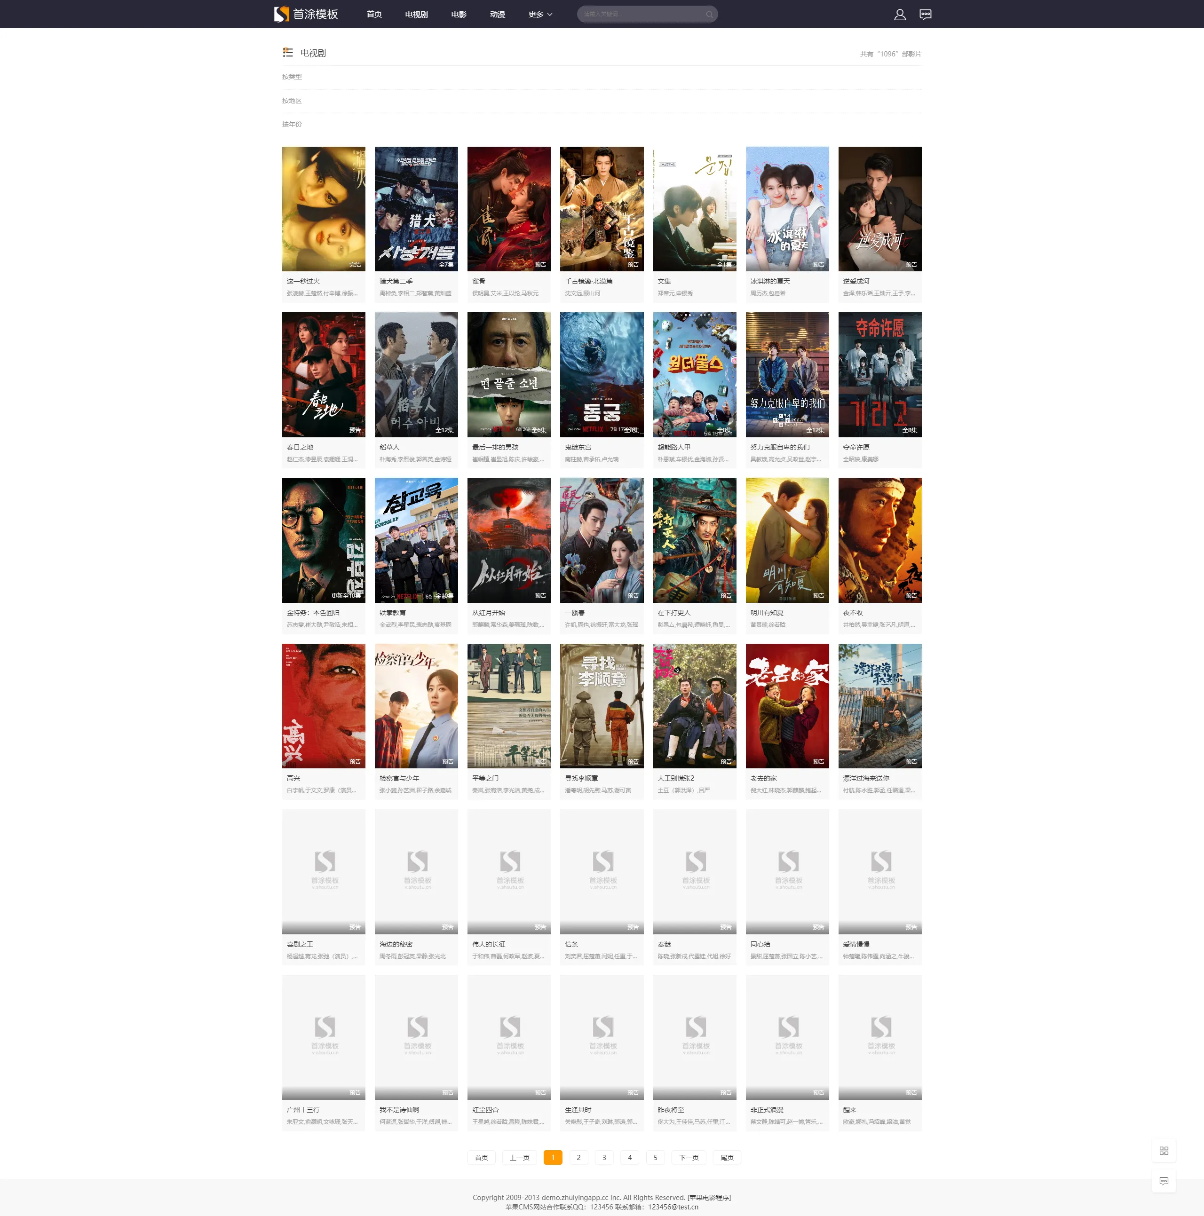Open the 春日之地 poster
Viewport: 1204px width, 1216px height.
tap(324, 374)
